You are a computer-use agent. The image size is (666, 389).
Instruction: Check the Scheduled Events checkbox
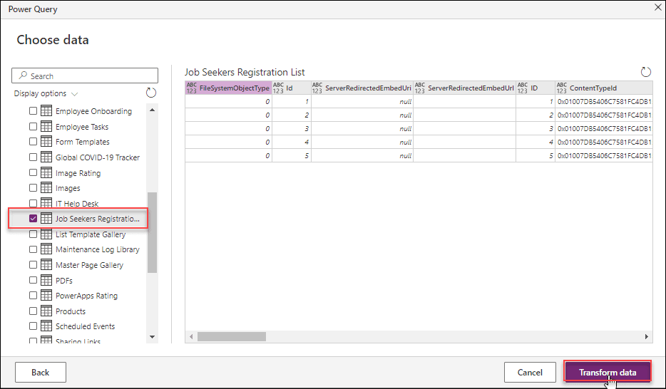point(33,326)
